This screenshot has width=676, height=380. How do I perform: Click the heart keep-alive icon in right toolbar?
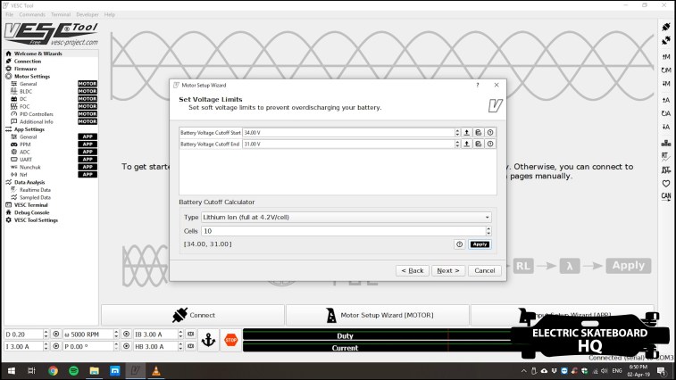(665, 182)
